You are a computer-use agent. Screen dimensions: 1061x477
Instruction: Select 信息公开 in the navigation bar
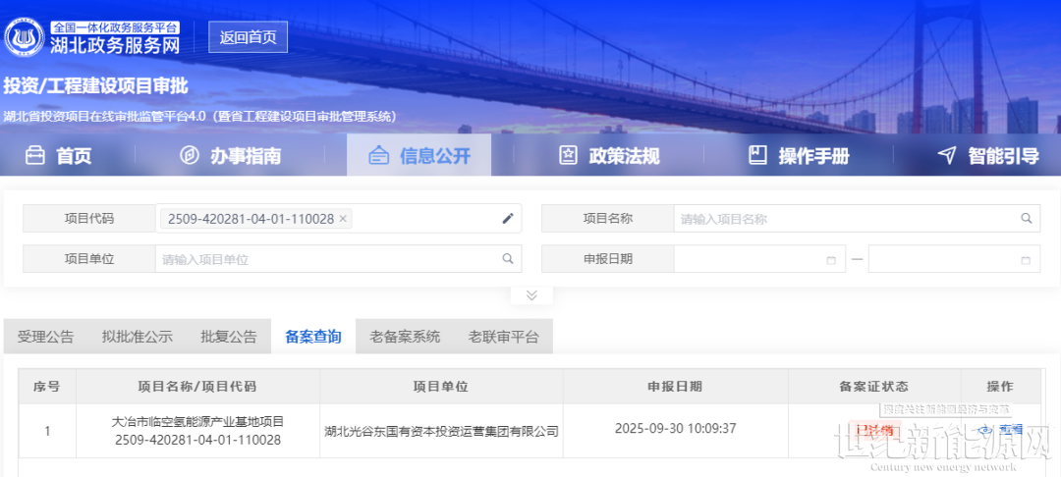click(419, 156)
